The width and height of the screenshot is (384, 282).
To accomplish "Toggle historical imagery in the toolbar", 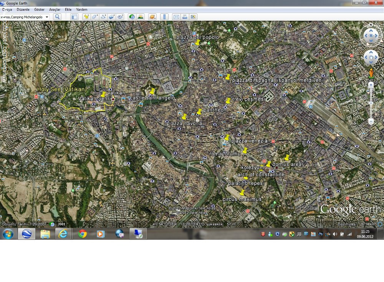I will (x=132, y=16).
